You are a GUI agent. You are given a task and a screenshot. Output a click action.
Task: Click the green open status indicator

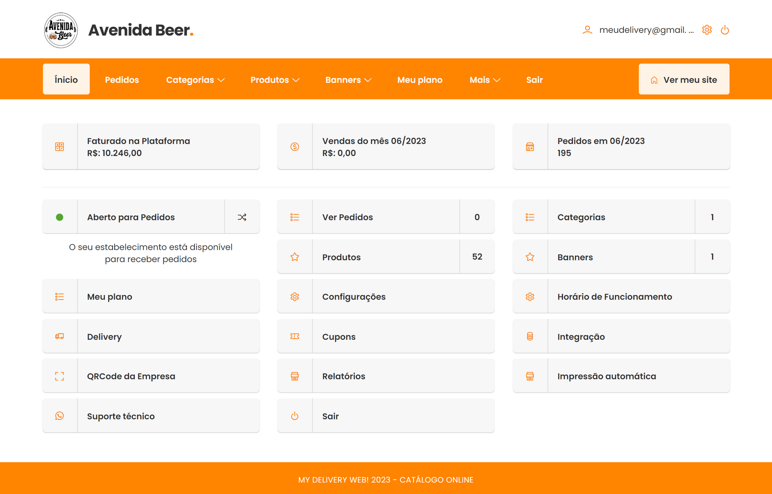click(60, 217)
